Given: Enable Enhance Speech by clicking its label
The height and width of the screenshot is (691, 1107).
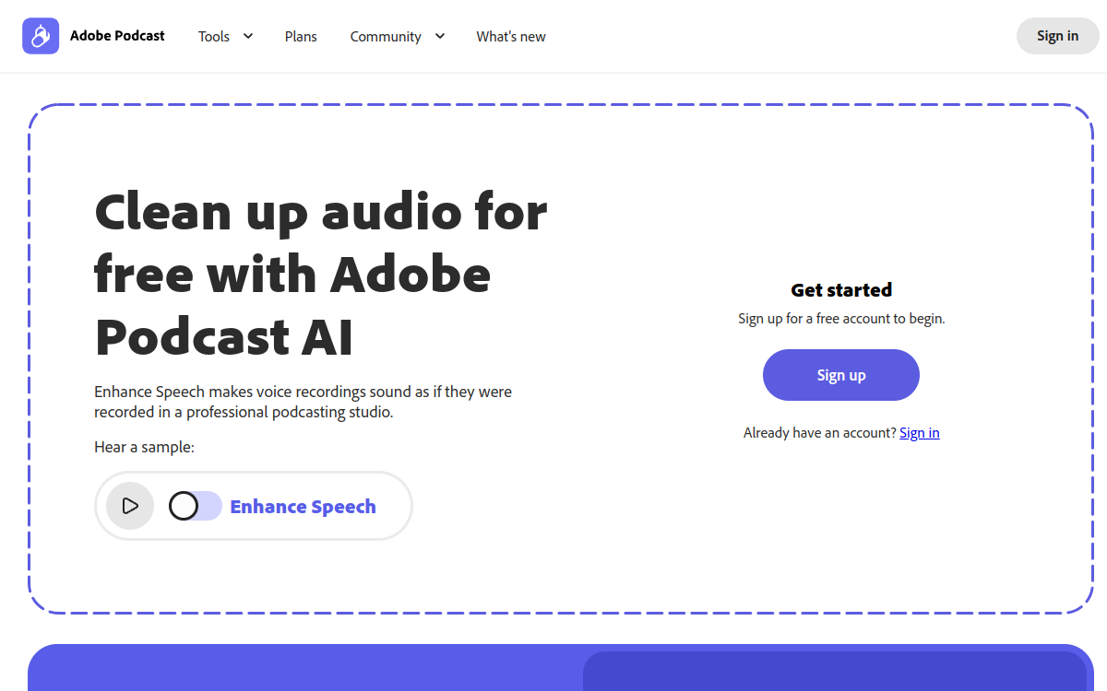Looking at the screenshot, I should pos(303,506).
